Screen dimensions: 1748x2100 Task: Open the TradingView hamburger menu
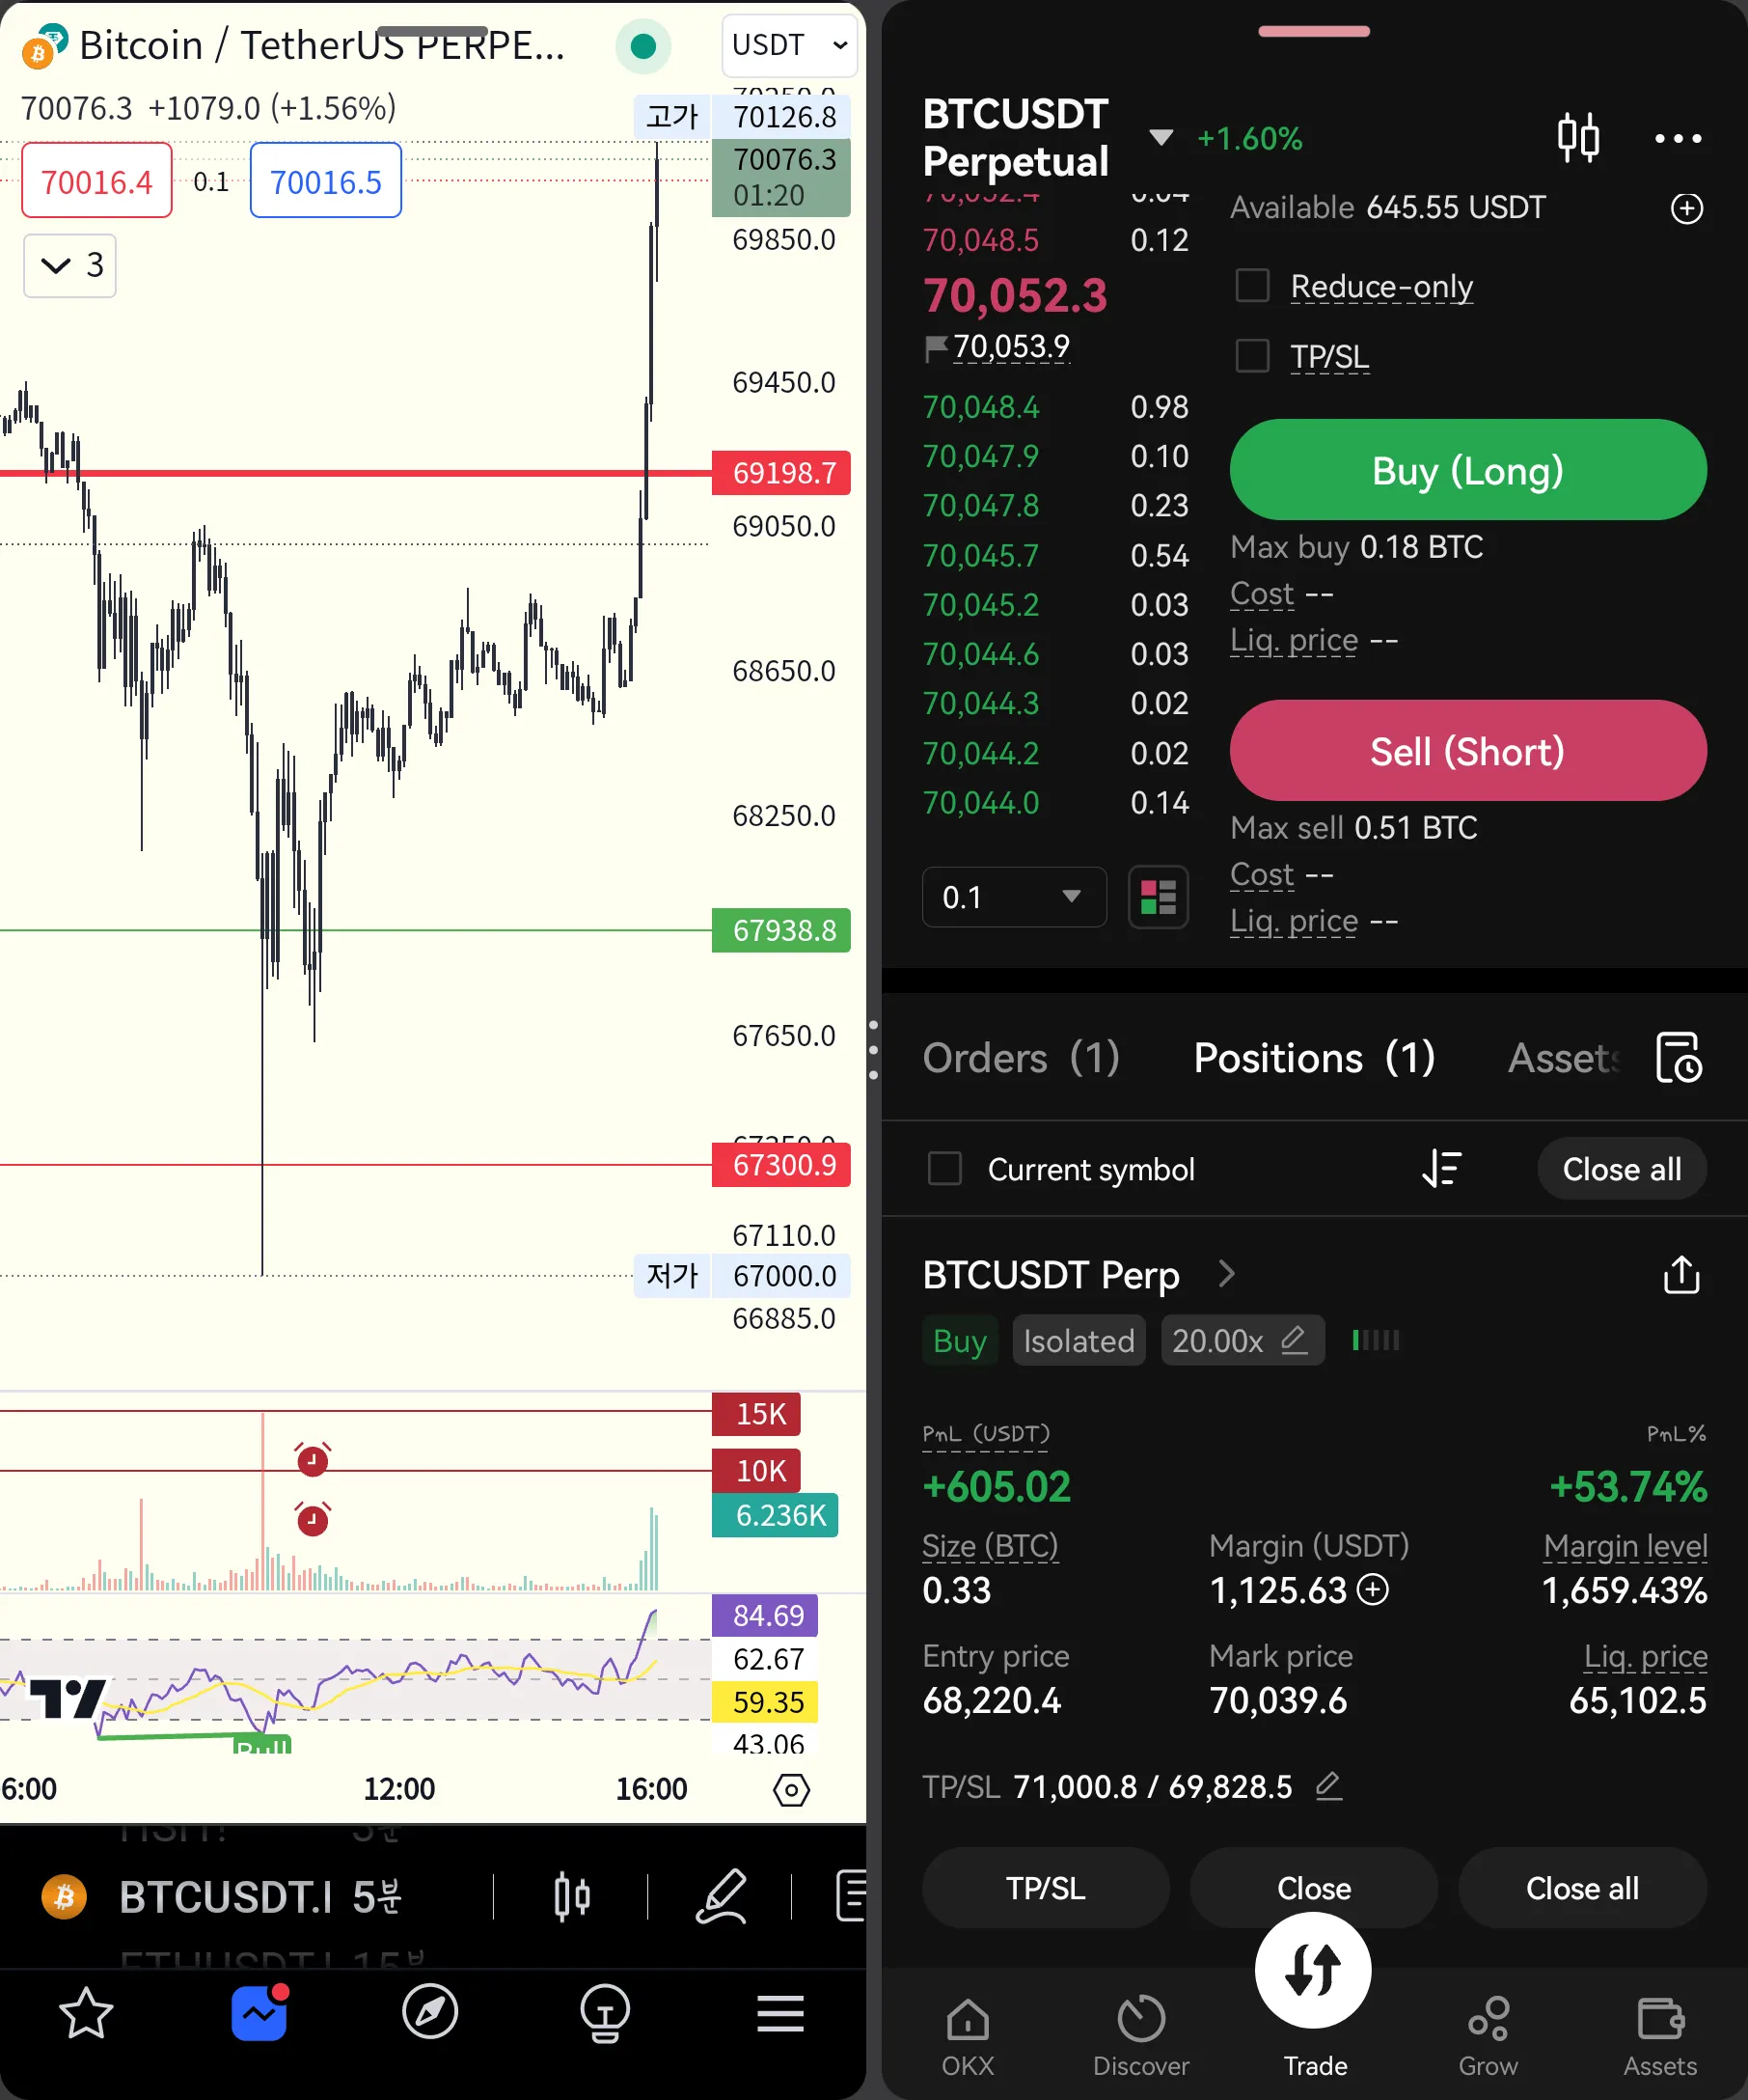(x=779, y=2013)
